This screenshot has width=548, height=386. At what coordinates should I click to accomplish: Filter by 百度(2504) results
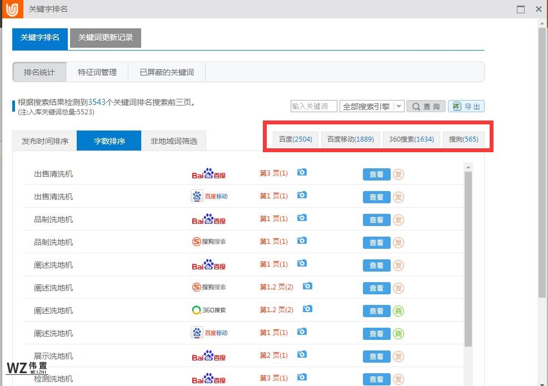coord(295,139)
